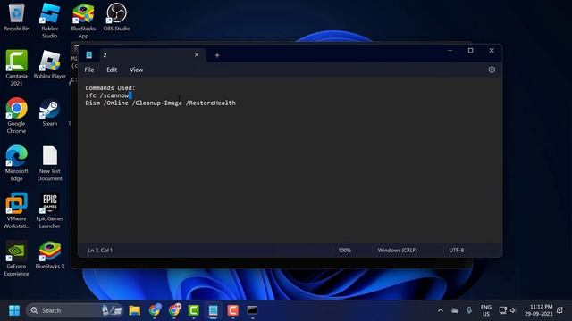
Task: Click the Windows (CRLF) status entry
Action: pyautogui.click(x=397, y=250)
